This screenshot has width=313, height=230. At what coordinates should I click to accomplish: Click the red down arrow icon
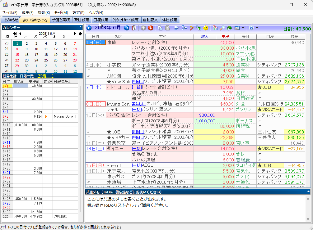[151, 28]
